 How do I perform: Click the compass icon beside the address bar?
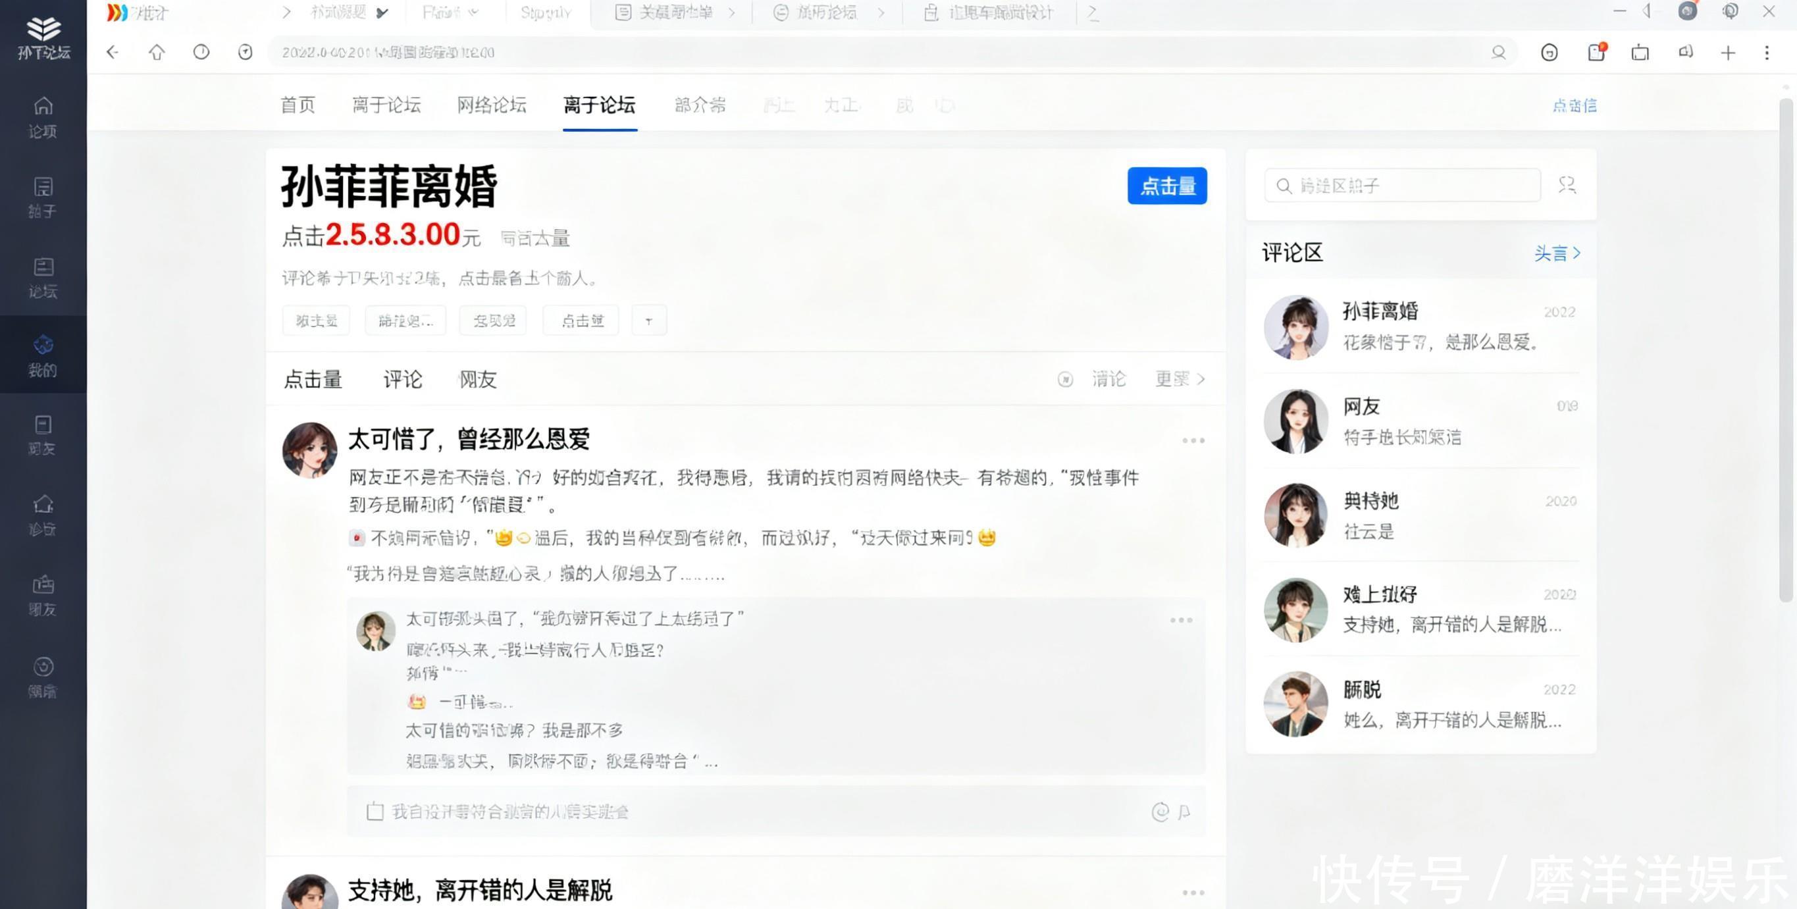(x=245, y=52)
